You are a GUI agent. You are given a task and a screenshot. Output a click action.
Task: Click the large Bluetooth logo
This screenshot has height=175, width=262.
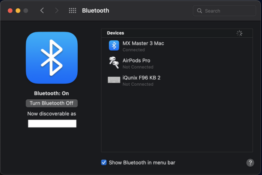point(52,58)
